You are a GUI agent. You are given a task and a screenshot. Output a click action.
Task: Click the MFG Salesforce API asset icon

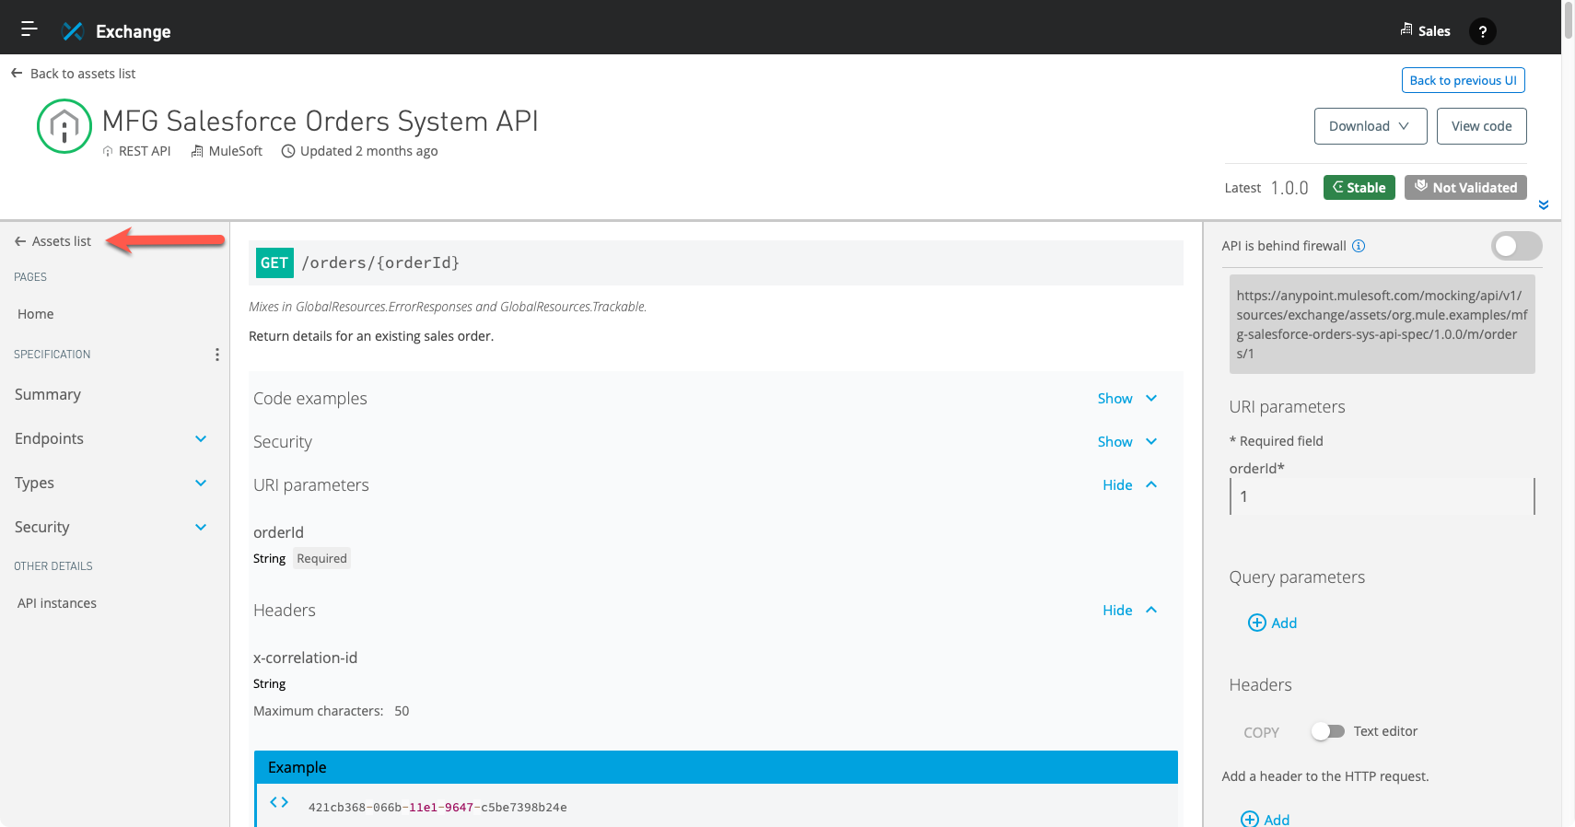[x=64, y=125]
